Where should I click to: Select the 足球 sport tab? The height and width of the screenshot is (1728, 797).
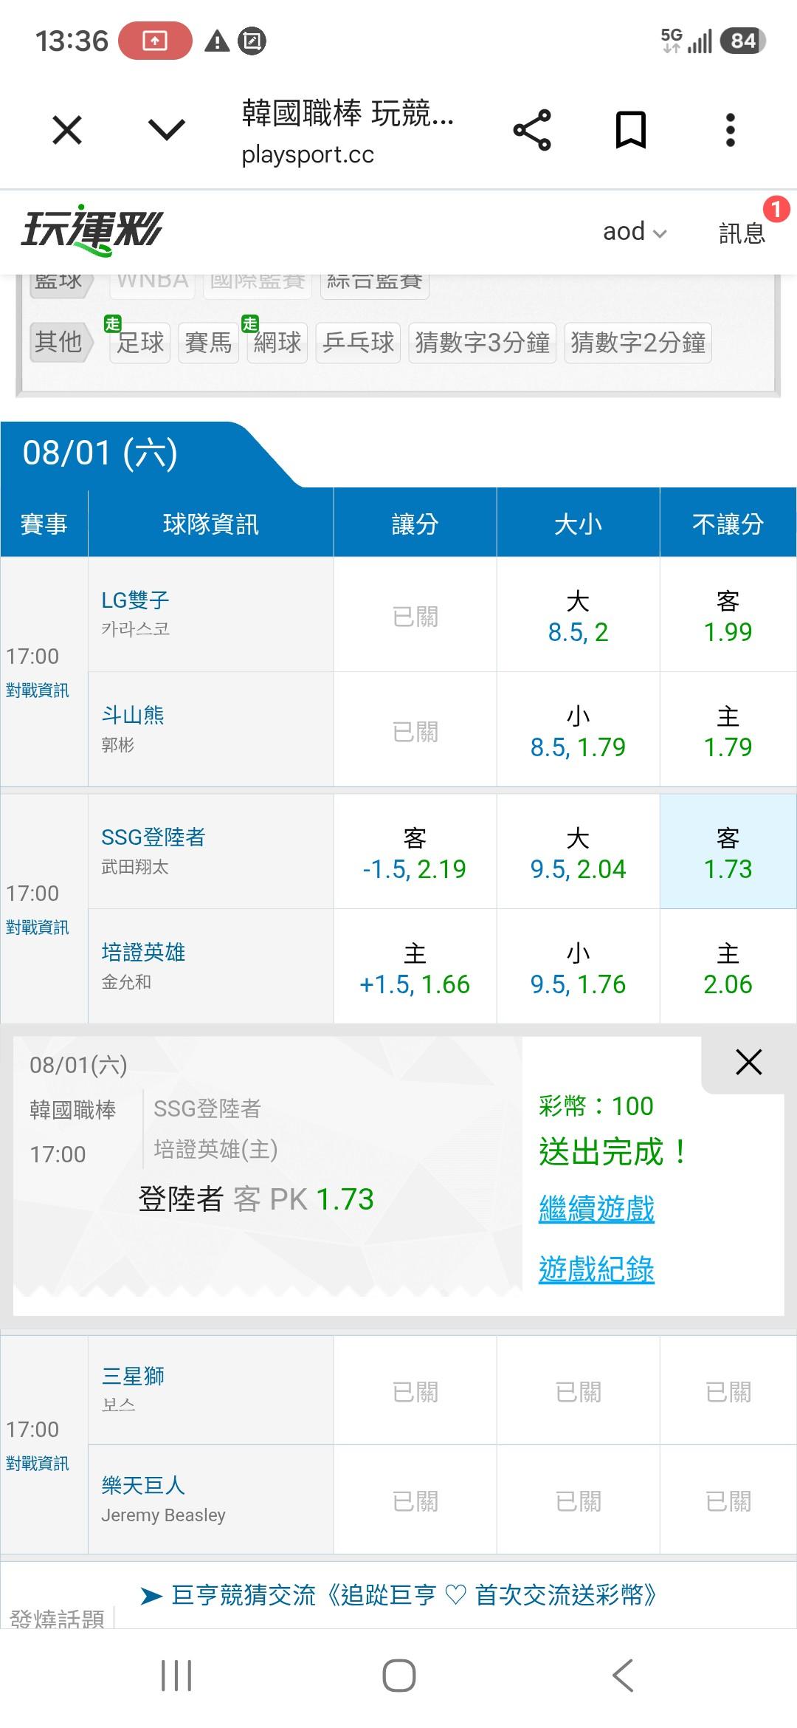[140, 343]
